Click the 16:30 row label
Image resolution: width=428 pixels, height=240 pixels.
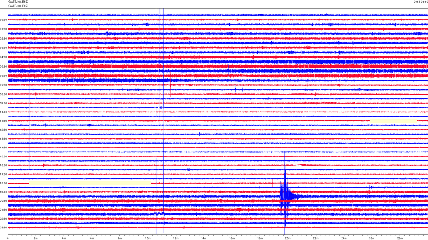(4, 165)
